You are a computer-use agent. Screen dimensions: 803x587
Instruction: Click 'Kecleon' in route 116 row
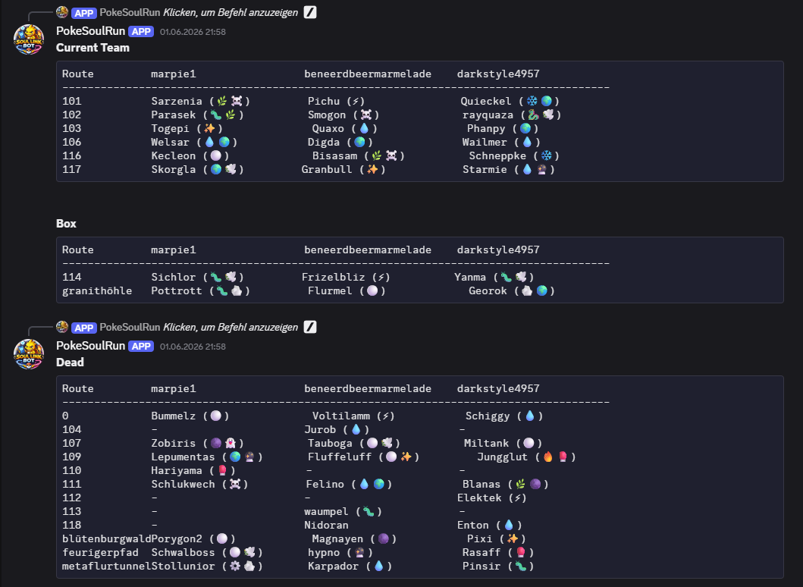pos(174,155)
